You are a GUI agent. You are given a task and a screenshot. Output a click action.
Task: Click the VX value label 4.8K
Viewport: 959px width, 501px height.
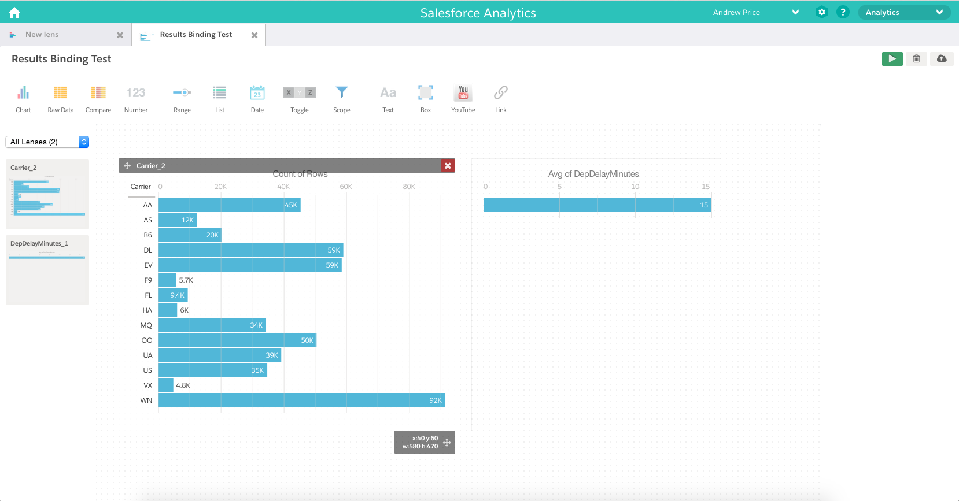coord(183,385)
